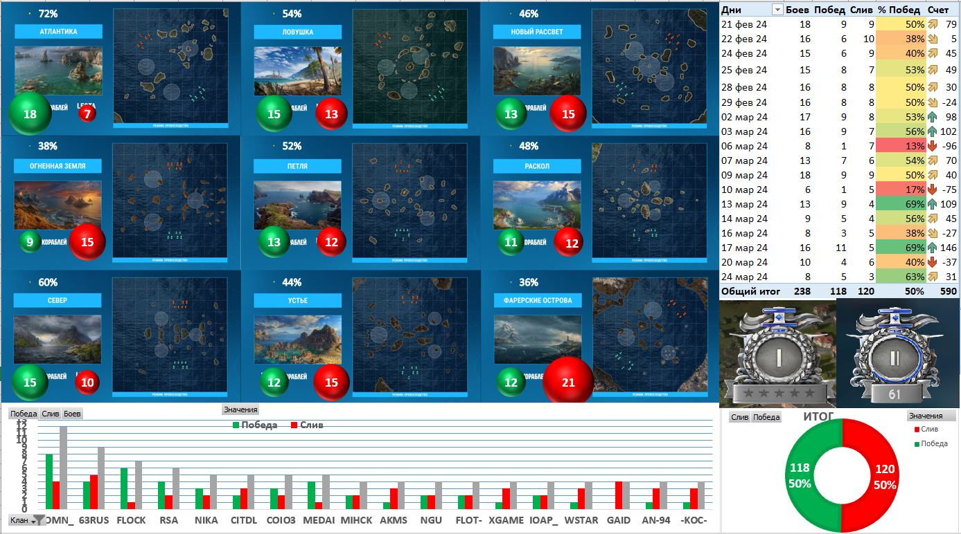Click the red 21 bubble on Фарерские острова
961x534 pixels.
(x=568, y=383)
